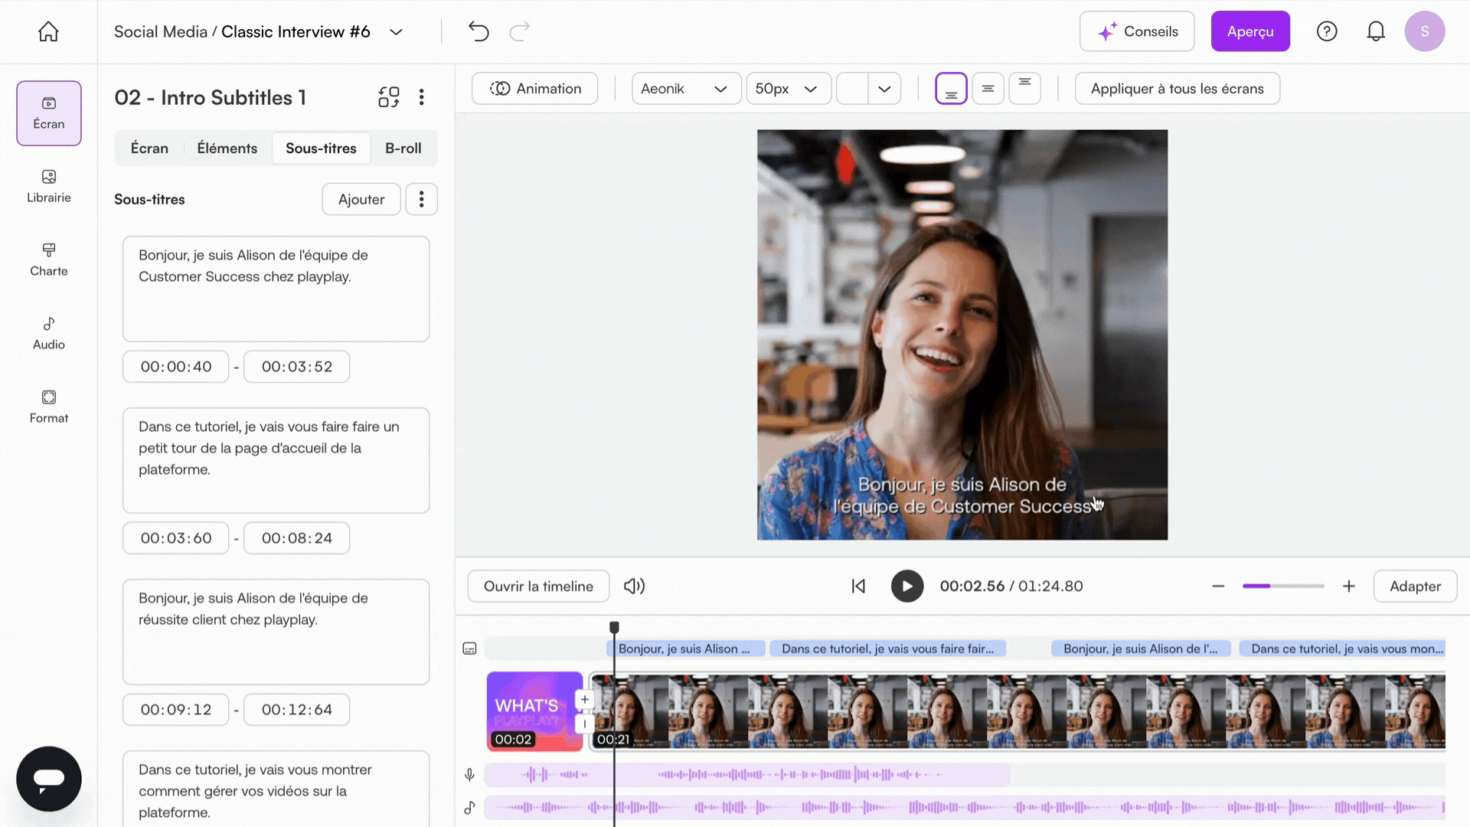
Task: Open the Format sidebar panel
Action: (49, 407)
